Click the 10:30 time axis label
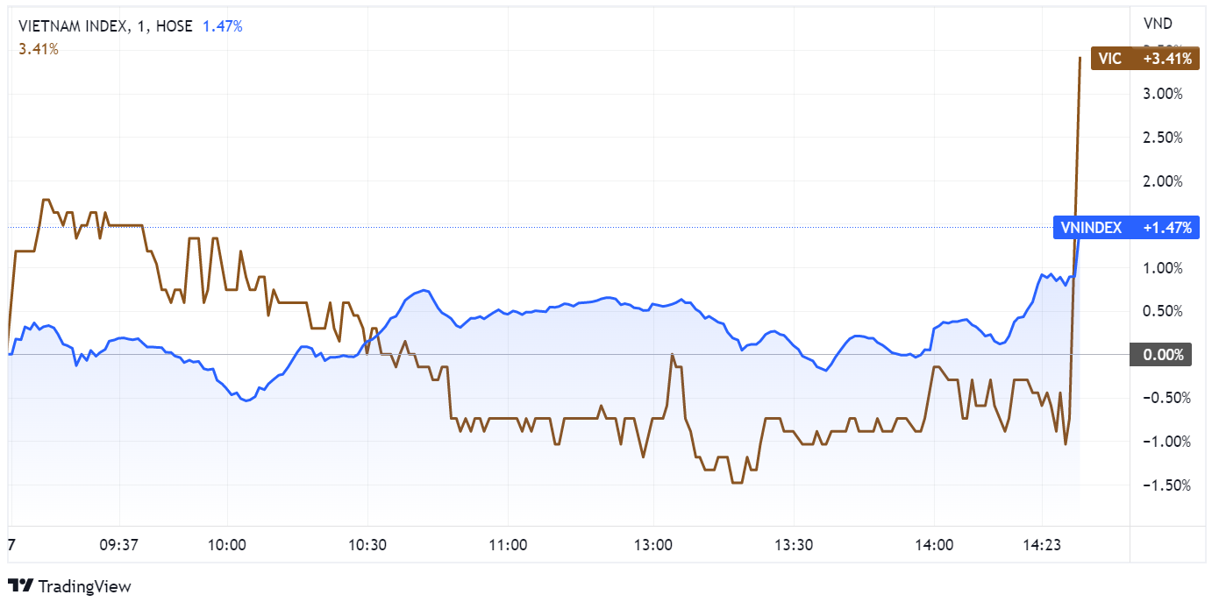 367,544
